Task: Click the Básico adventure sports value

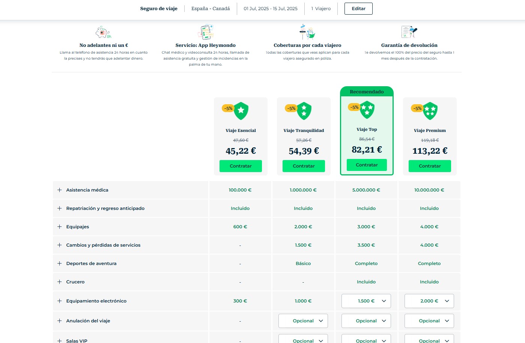Action: coord(303,264)
